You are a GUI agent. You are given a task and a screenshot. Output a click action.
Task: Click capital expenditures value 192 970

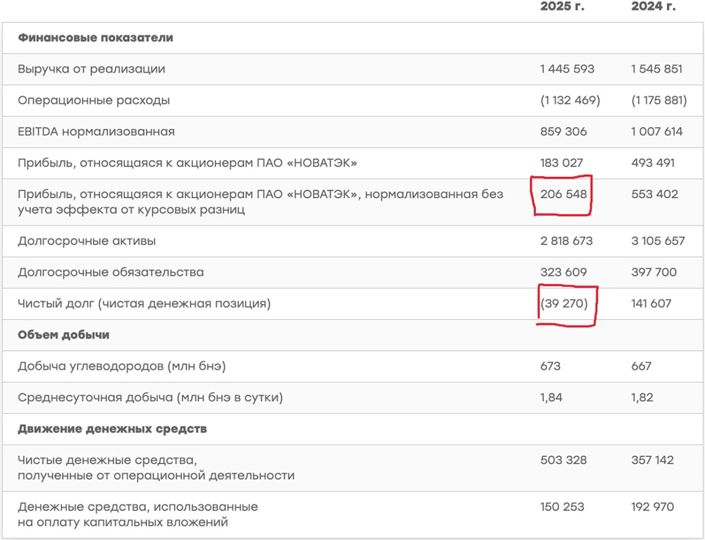tap(653, 507)
